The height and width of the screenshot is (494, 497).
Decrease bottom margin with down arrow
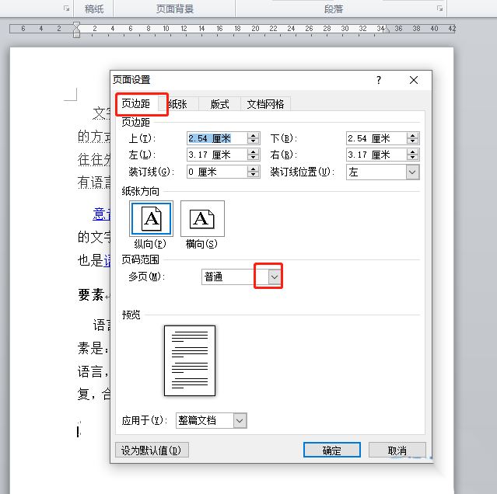(412, 142)
